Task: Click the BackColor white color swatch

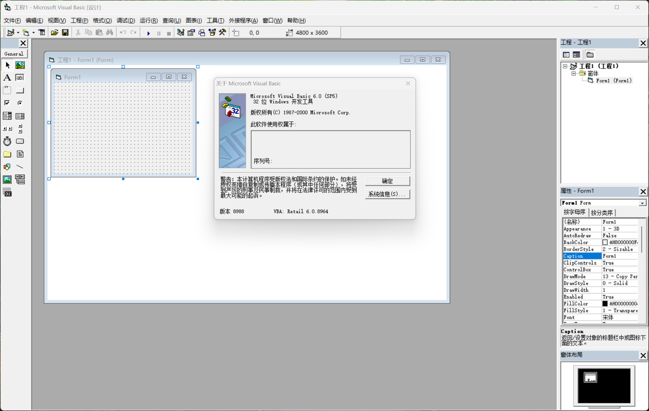Action: [605, 242]
